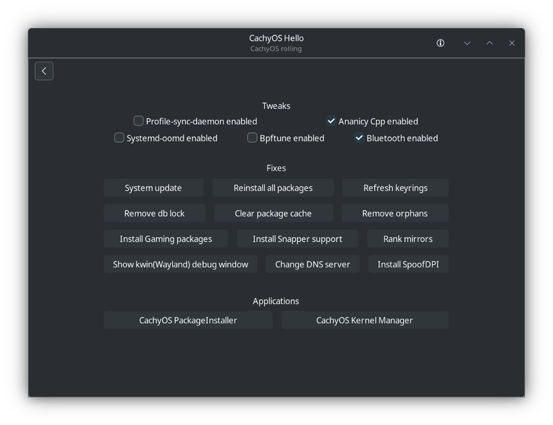
Task: Reinstall all packages
Action: pyautogui.click(x=273, y=188)
